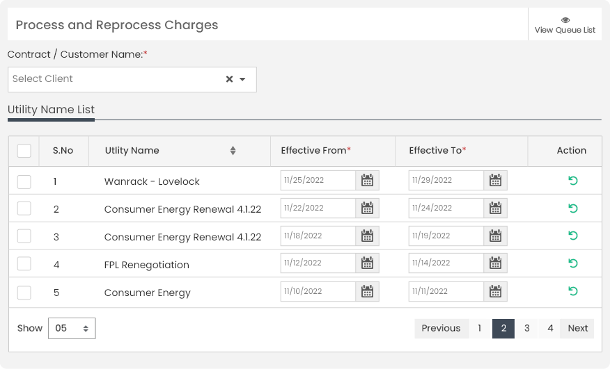Edit the 11/19/2022 Effective To date field

pos(446,236)
